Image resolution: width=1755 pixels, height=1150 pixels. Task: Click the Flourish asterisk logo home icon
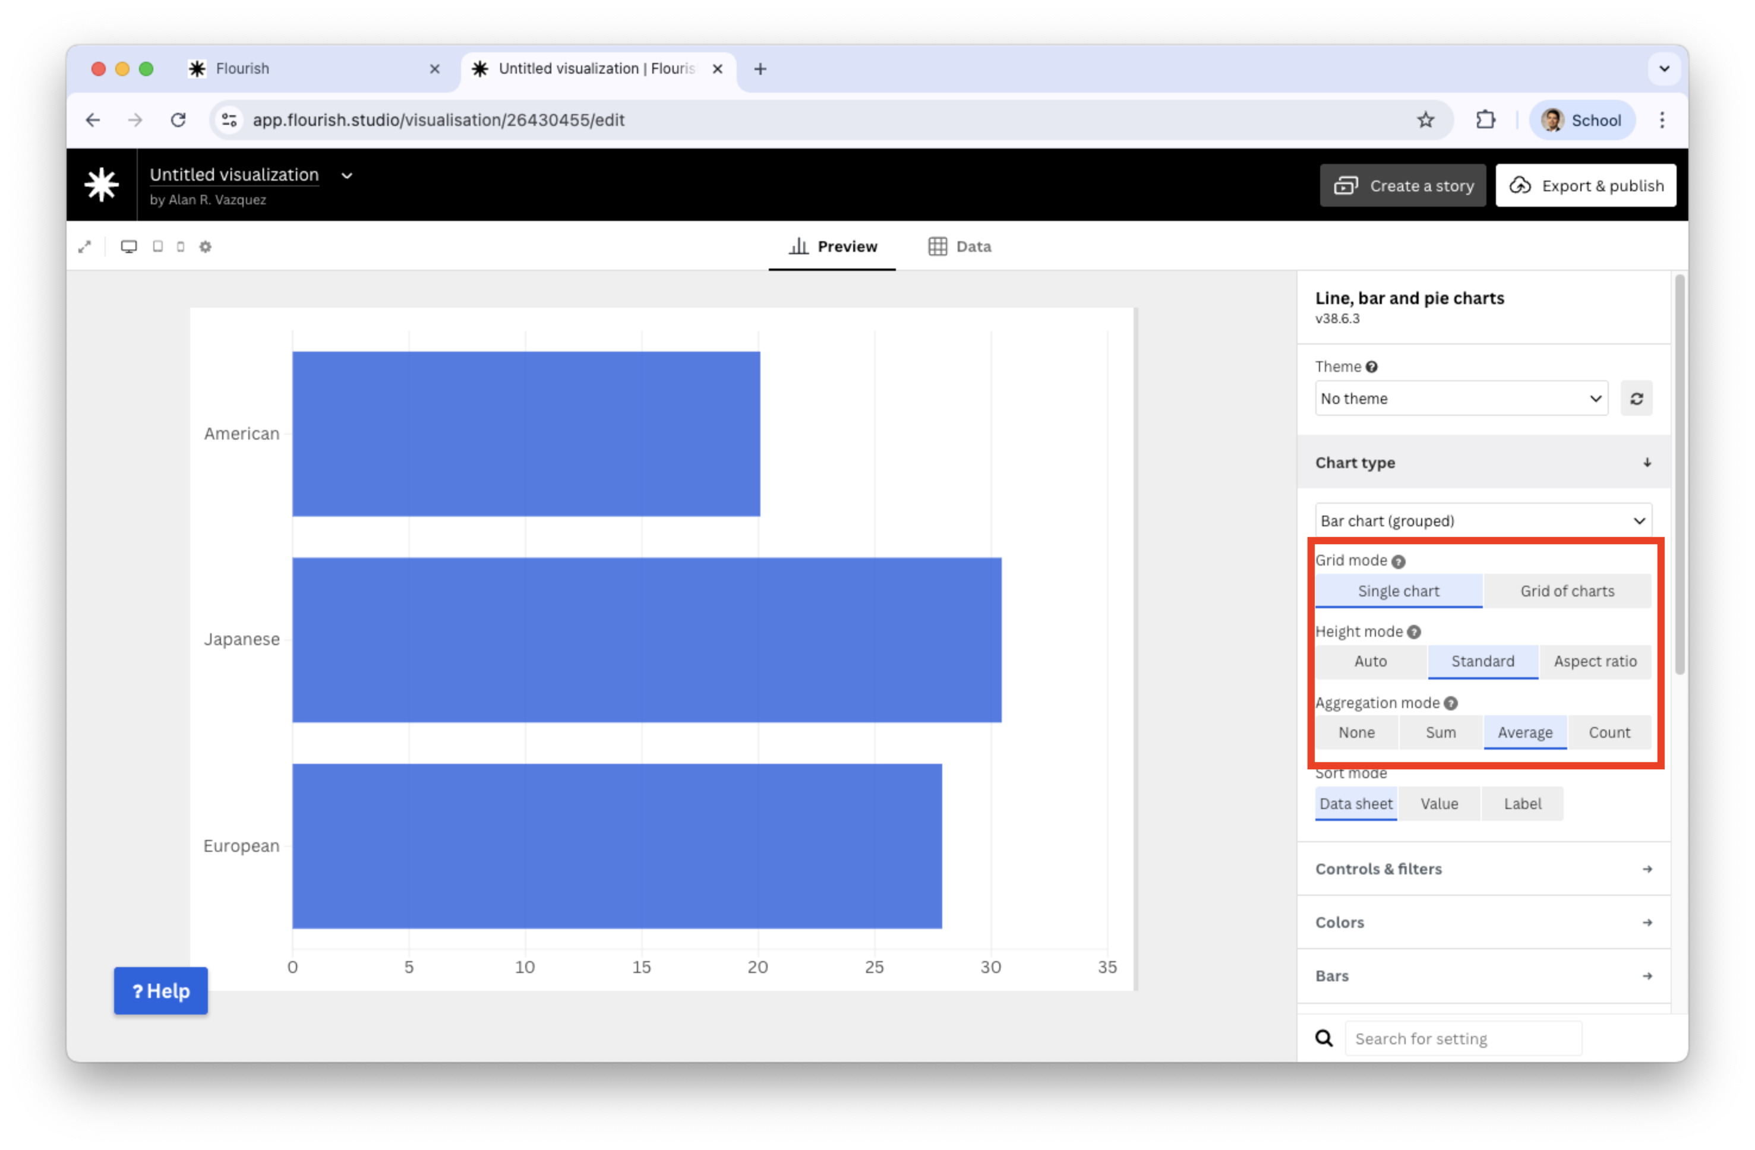(x=102, y=185)
